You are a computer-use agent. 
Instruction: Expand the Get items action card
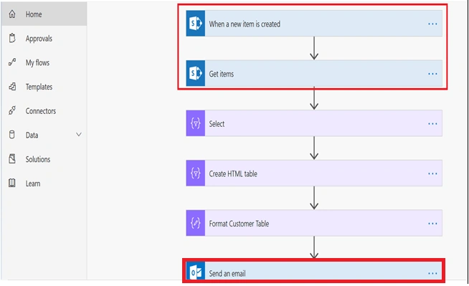click(x=314, y=74)
